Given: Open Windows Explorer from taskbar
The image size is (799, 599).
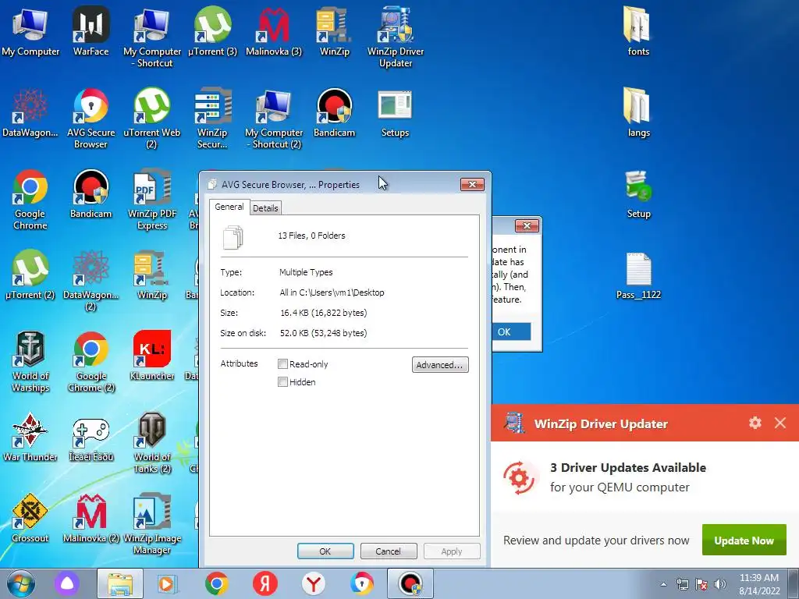Looking at the screenshot, I should (x=120, y=583).
